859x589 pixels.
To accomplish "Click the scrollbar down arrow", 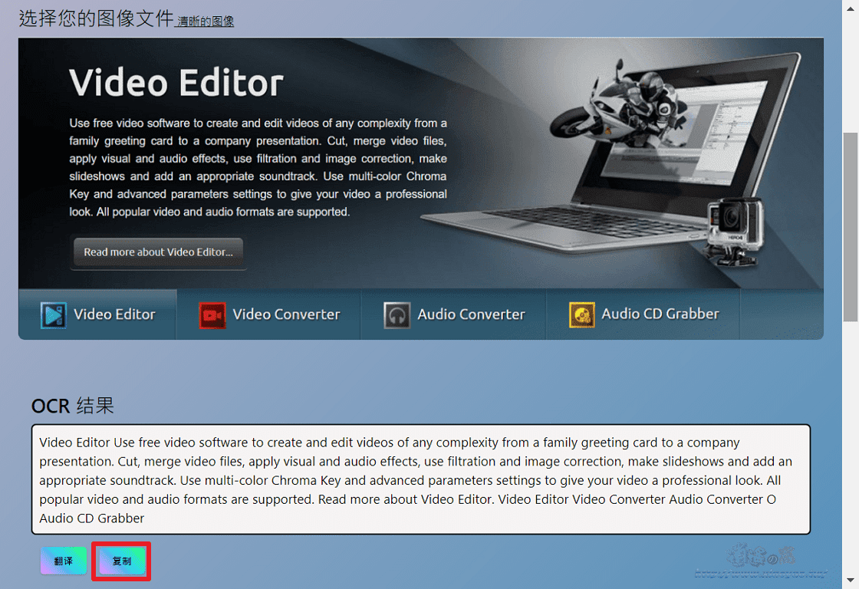I will 850,582.
